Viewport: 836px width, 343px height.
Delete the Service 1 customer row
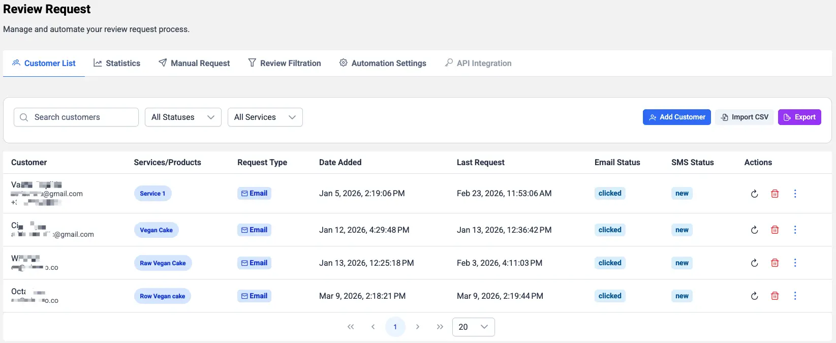click(x=775, y=194)
